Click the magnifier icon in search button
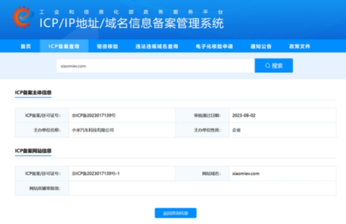Image resolution: width=346 pixels, height=224 pixels. (x=267, y=66)
